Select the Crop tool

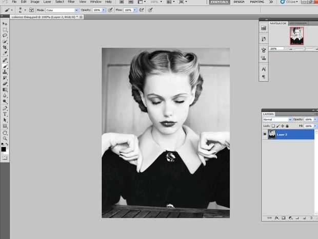(5, 47)
